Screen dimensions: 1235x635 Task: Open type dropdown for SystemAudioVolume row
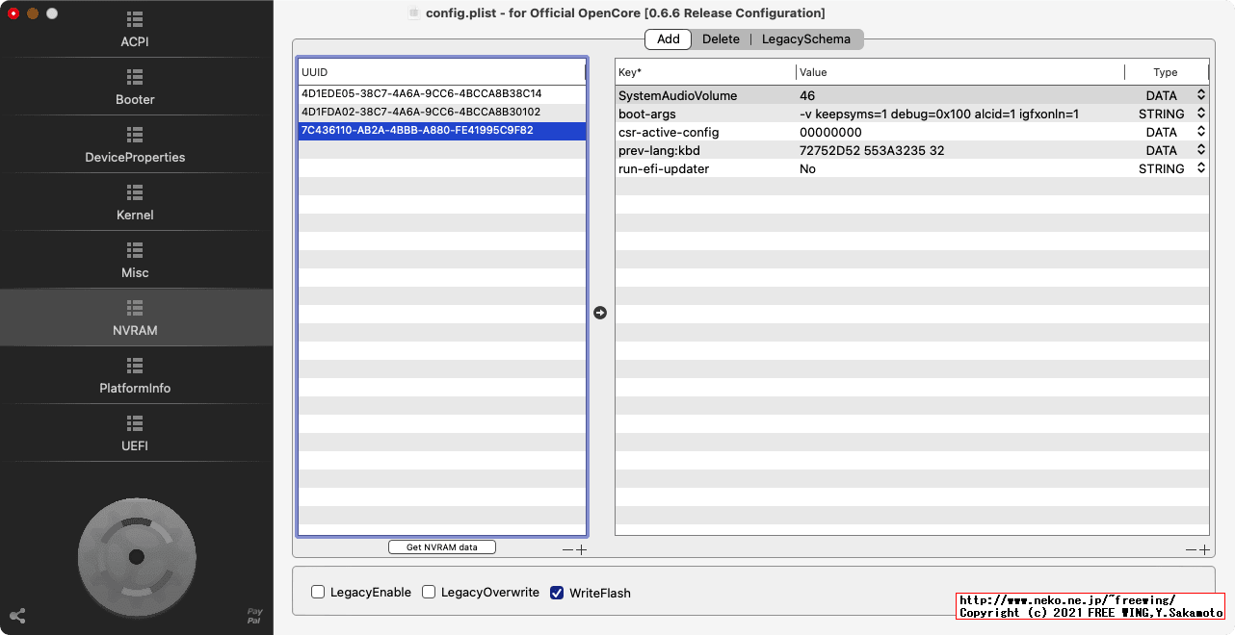click(1200, 95)
